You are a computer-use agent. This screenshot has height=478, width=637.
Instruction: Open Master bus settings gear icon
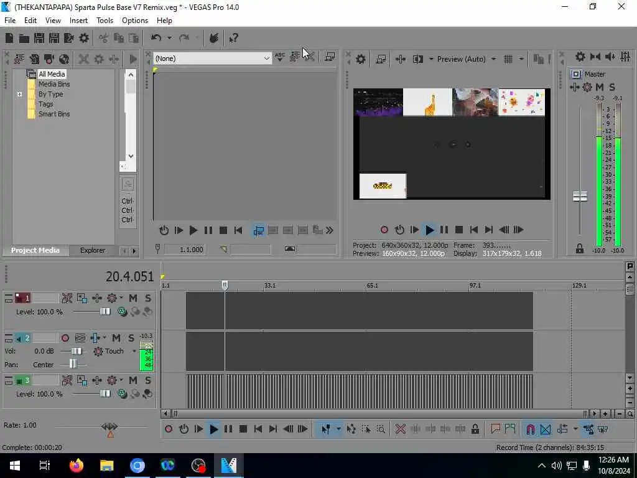click(580, 57)
